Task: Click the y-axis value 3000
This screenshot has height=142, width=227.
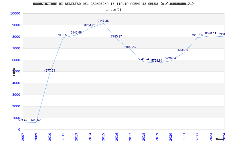Action: (x=16, y=95)
